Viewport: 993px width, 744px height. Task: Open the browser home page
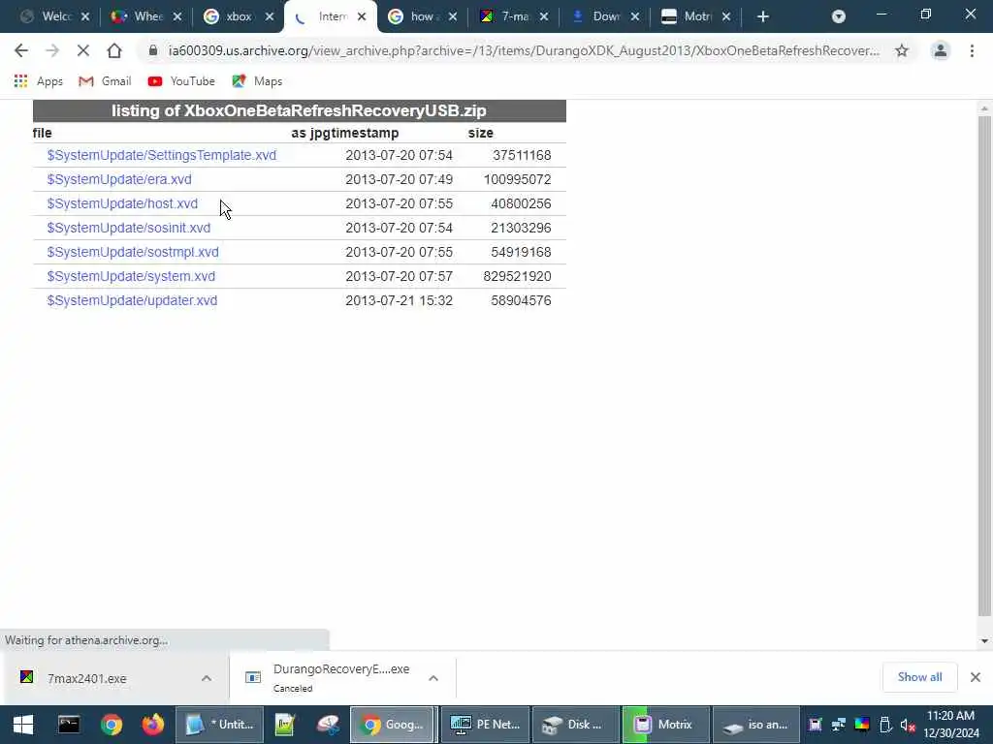click(114, 50)
